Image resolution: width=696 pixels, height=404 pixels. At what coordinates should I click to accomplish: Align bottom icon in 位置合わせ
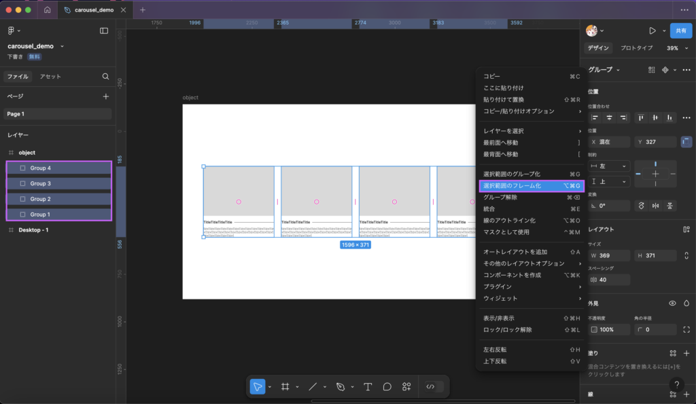[669, 117]
